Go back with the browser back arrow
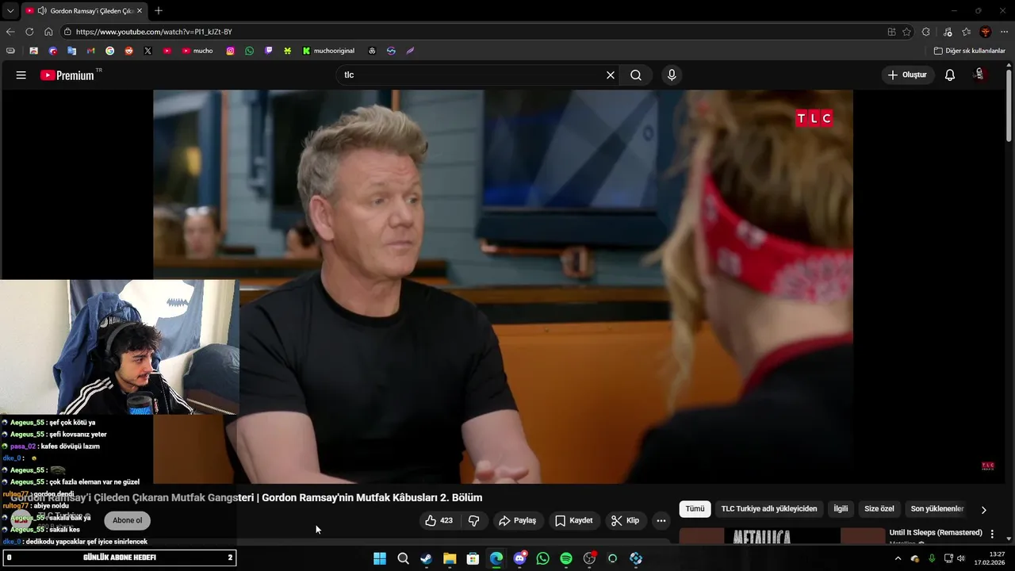This screenshot has width=1015, height=571. point(10,32)
